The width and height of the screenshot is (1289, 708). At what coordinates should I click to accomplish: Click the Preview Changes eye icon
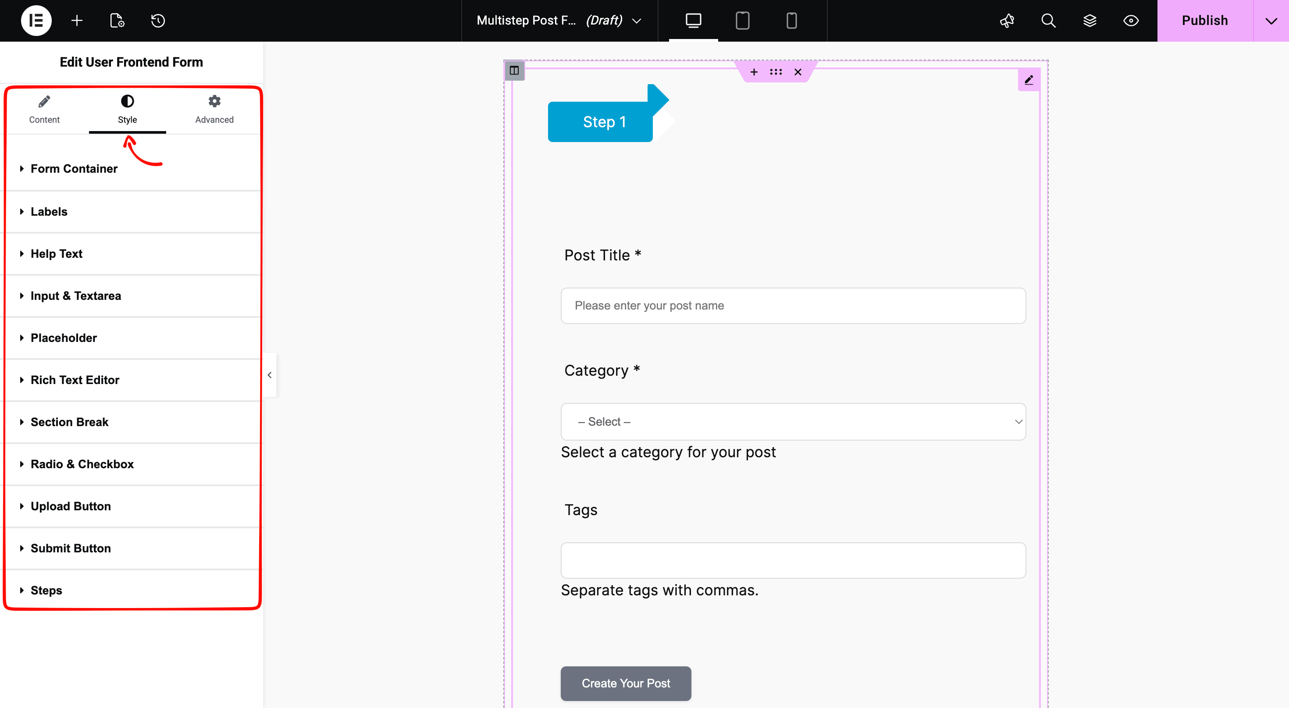[x=1130, y=21]
